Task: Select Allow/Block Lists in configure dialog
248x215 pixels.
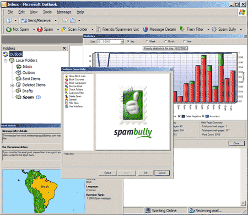Action: coord(75,76)
